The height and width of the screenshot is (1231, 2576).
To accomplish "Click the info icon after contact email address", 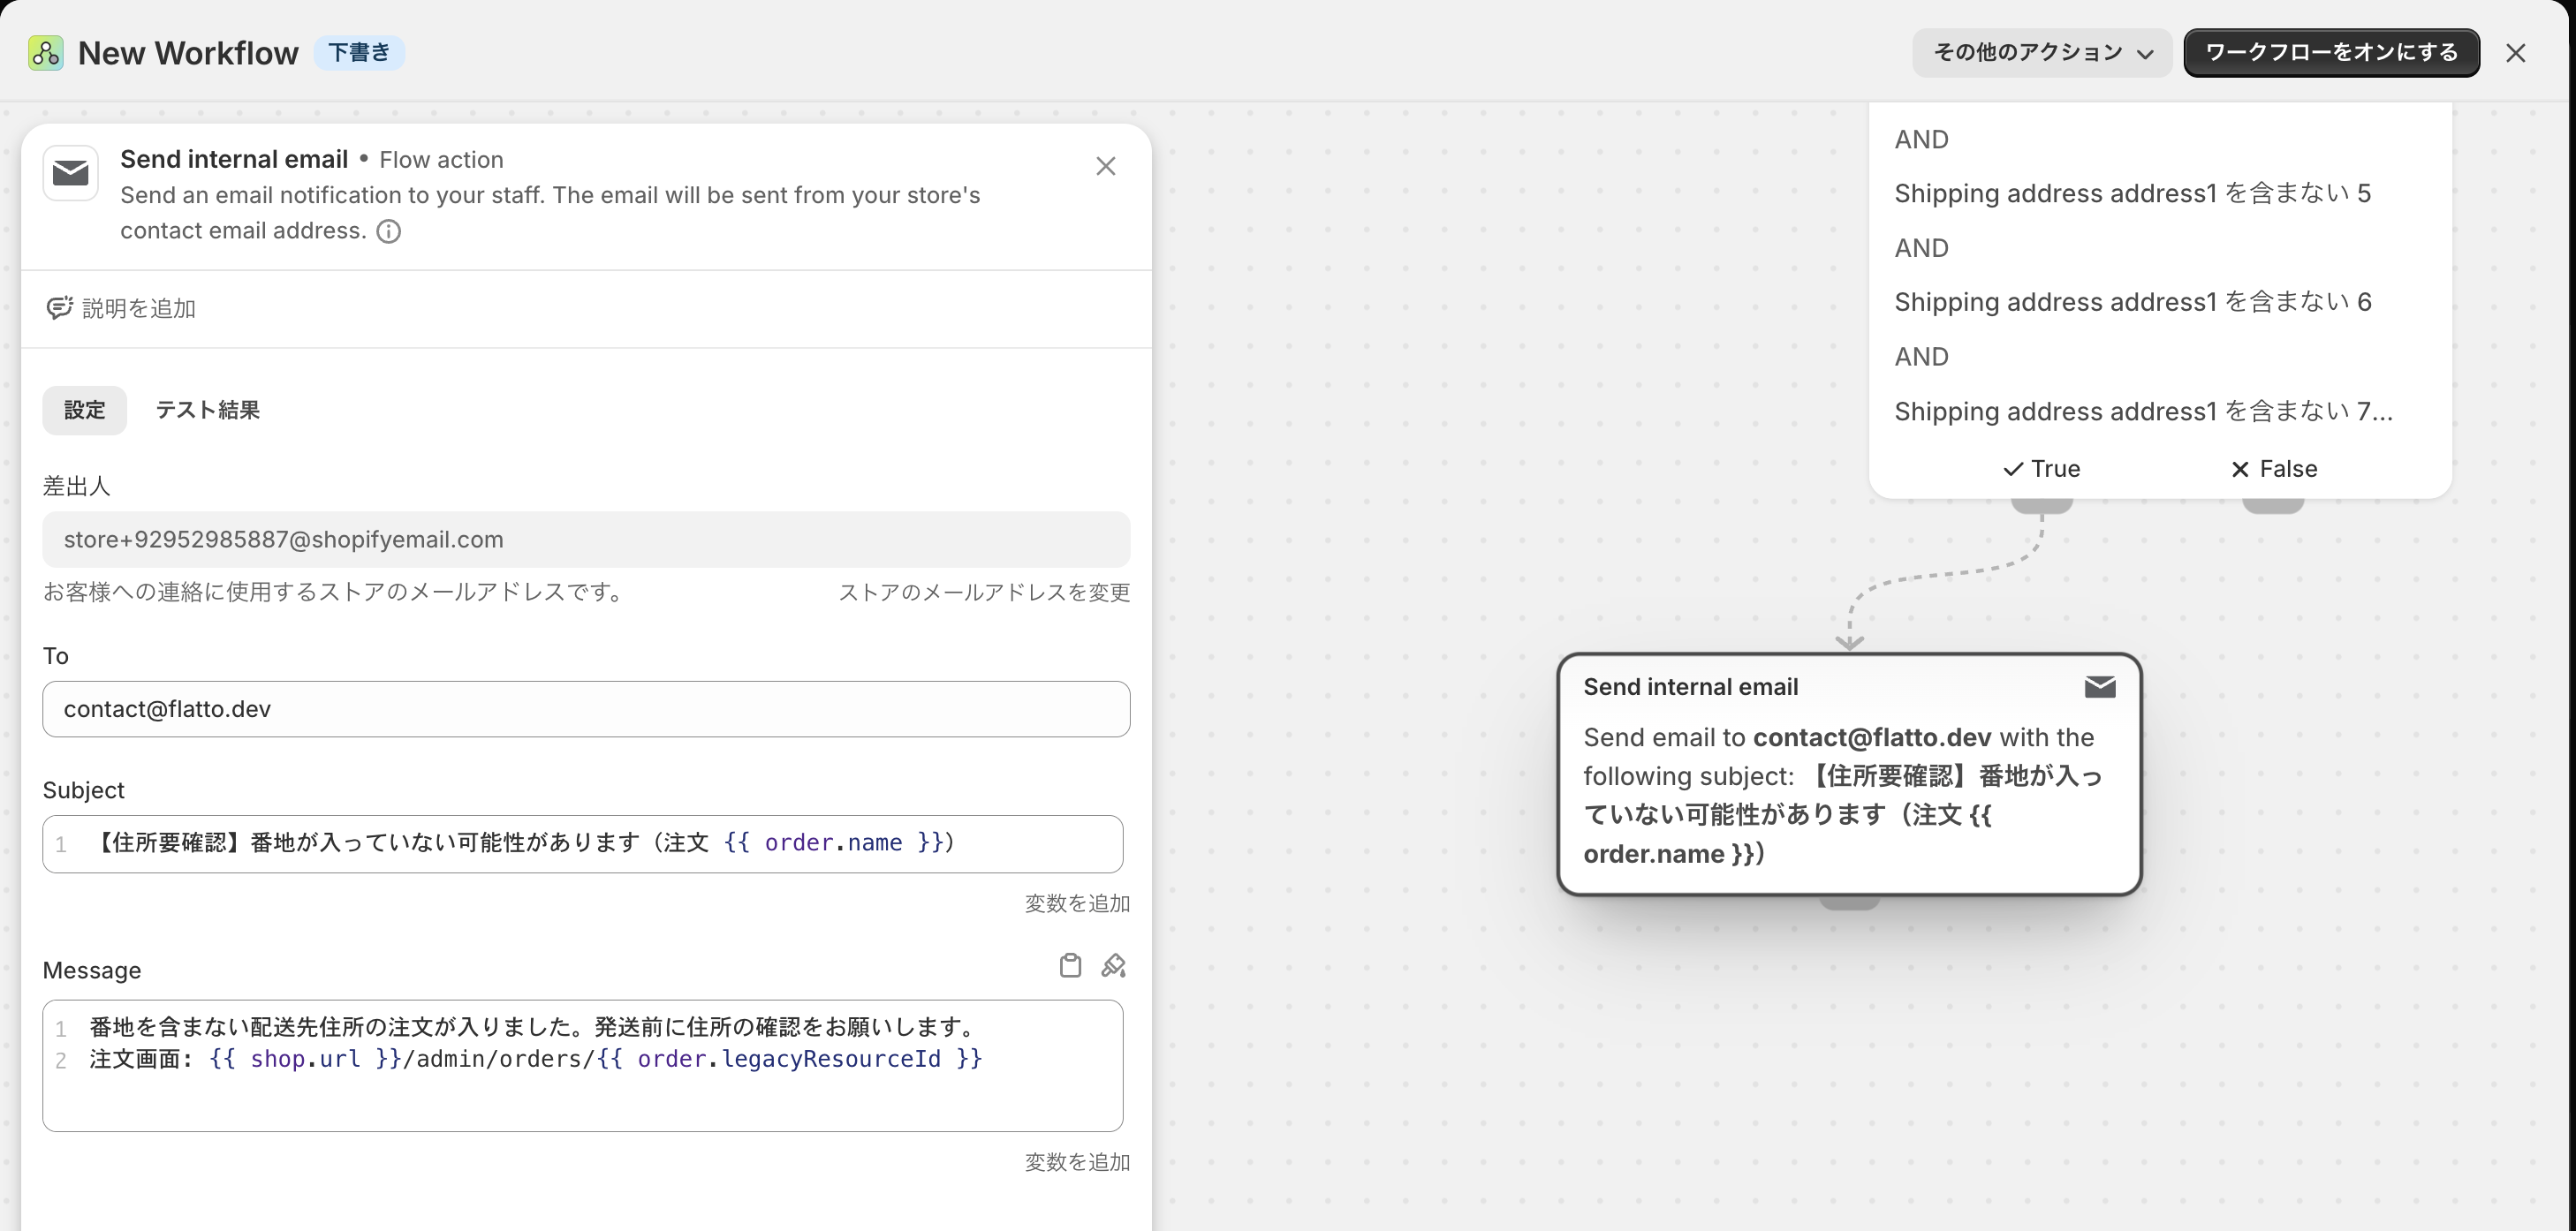I will pos(389,231).
